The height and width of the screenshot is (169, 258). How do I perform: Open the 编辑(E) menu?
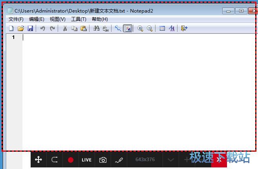[x=37, y=19]
